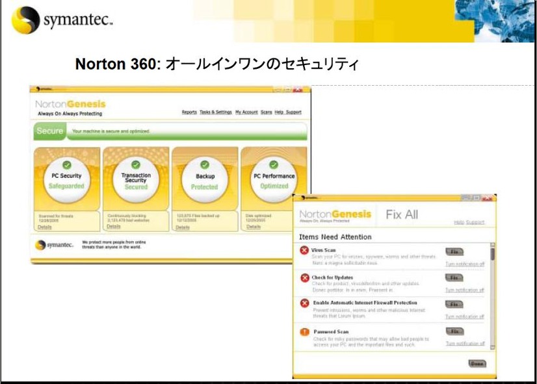
Task: Click the Norton Genesis logo in Fix All window
Action: click(335, 214)
